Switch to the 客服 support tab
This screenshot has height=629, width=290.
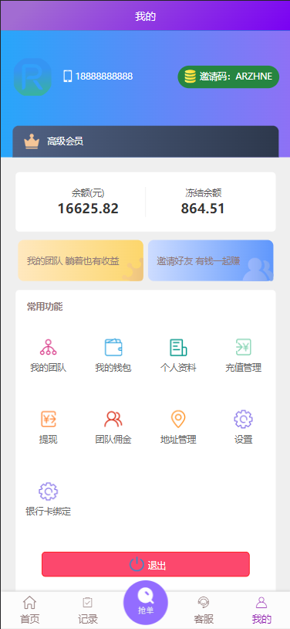point(204,610)
